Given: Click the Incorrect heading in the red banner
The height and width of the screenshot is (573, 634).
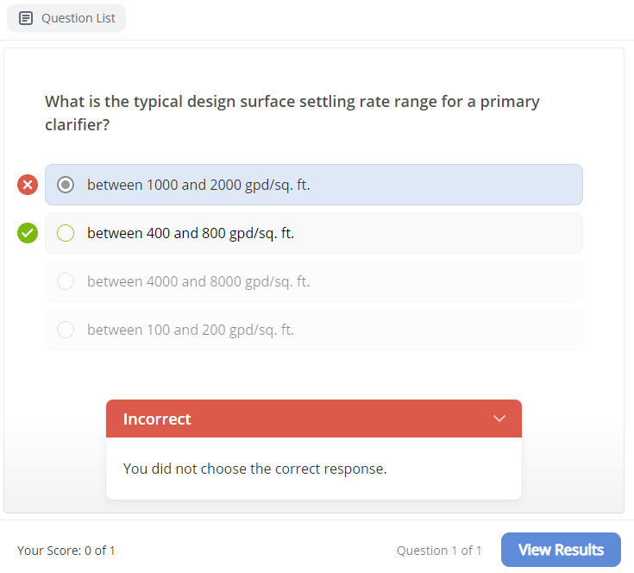Looking at the screenshot, I should [157, 419].
